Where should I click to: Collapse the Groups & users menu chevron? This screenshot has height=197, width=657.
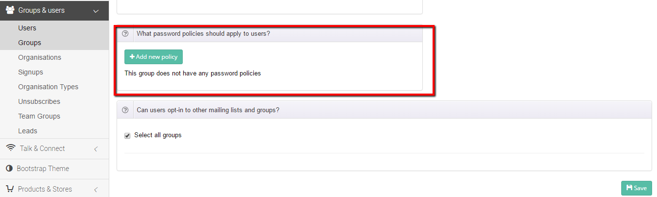[96, 11]
